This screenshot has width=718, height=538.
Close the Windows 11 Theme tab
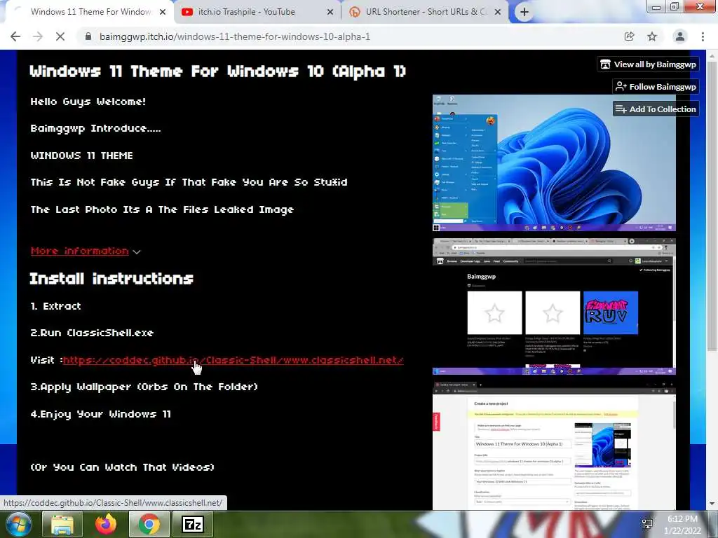pyautogui.click(x=163, y=13)
